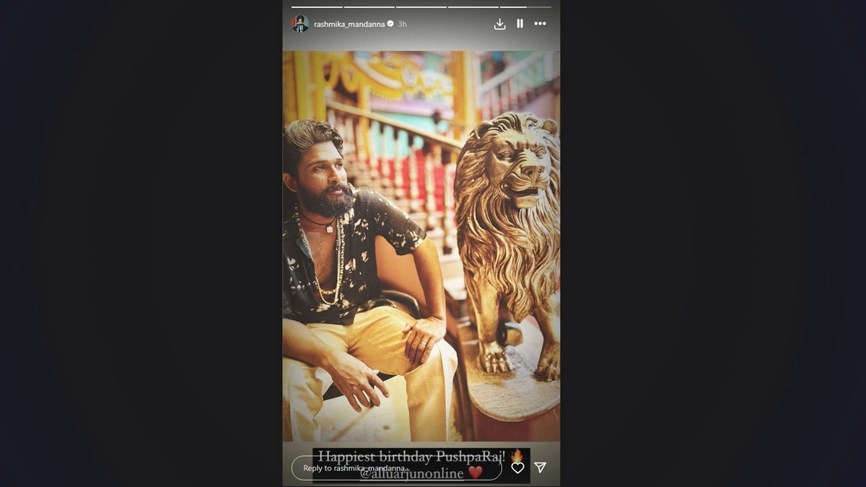Screen dimensions: 866x487
Task: Click the 3h timestamp label
Action: (403, 24)
